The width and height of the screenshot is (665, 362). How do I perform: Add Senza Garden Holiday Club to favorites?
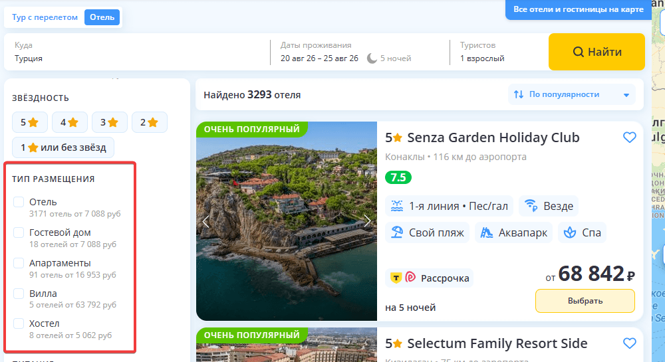click(629, 137)
